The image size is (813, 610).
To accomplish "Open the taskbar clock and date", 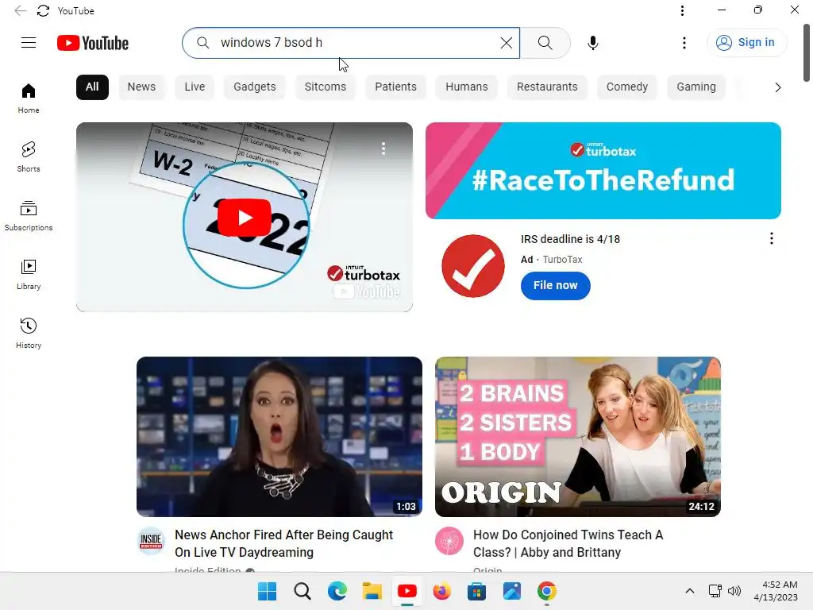I will 776,591.
